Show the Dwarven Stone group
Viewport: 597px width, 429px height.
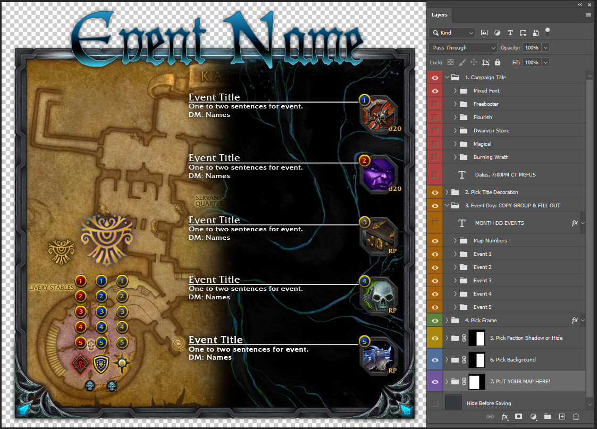tap(435, 131)
